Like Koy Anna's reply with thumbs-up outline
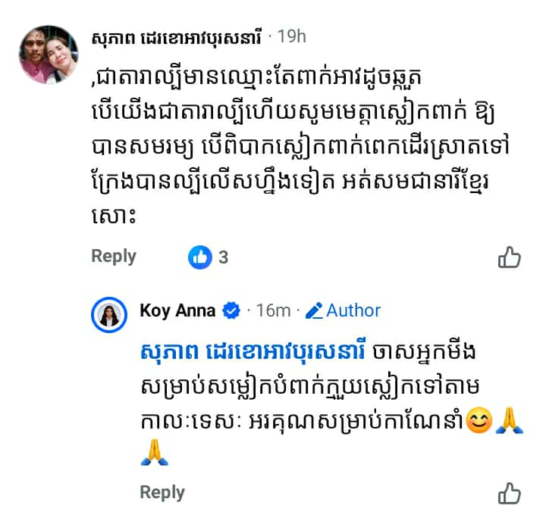This screenshot has height=505, width=546. coord(510,492)
